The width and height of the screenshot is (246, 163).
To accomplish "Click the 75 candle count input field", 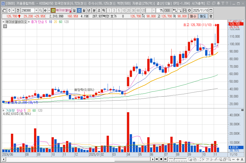I will (x=160, y=10).
